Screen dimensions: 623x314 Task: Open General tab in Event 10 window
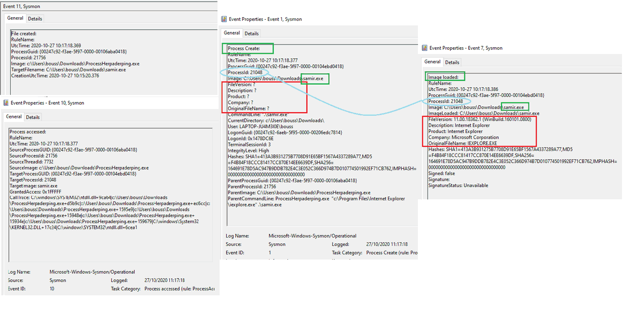14,117
